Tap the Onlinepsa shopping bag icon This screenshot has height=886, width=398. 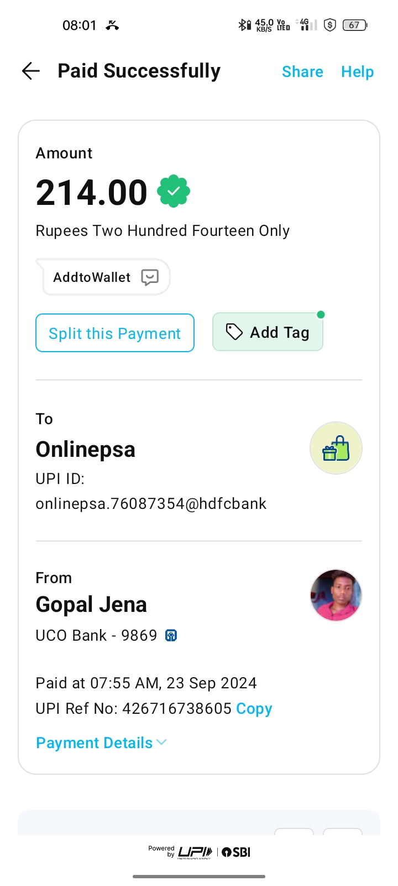click(x=336, y=448)
